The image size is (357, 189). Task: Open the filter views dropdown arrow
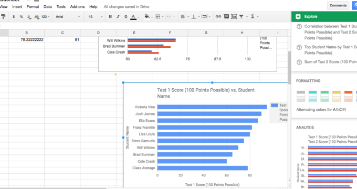[x=247, y=17]
